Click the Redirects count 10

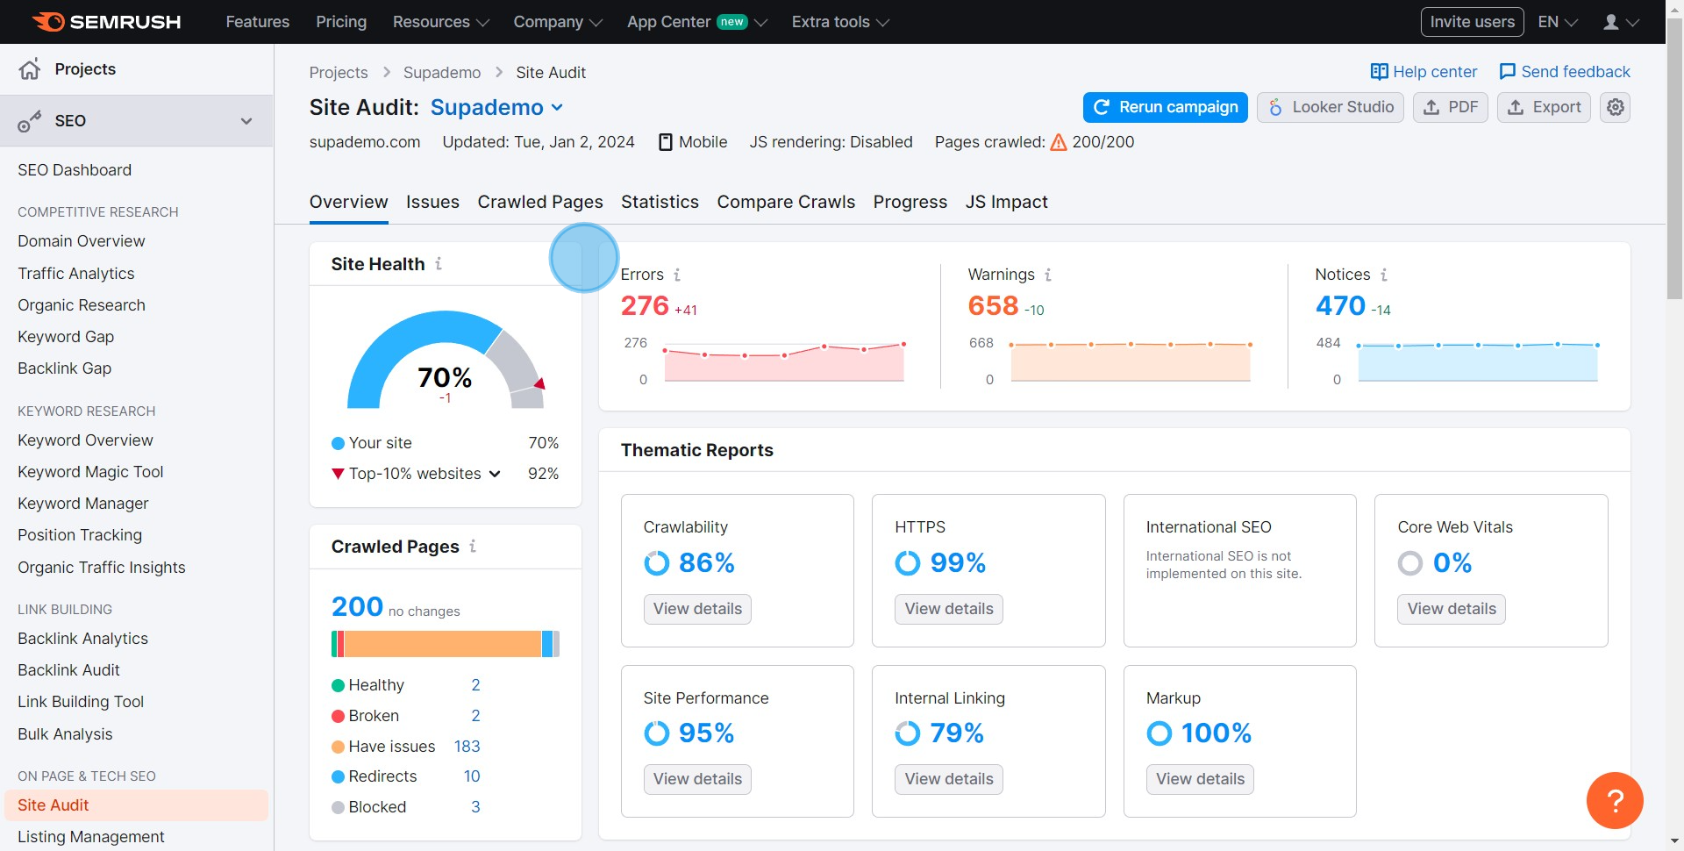tap(472, 776)
